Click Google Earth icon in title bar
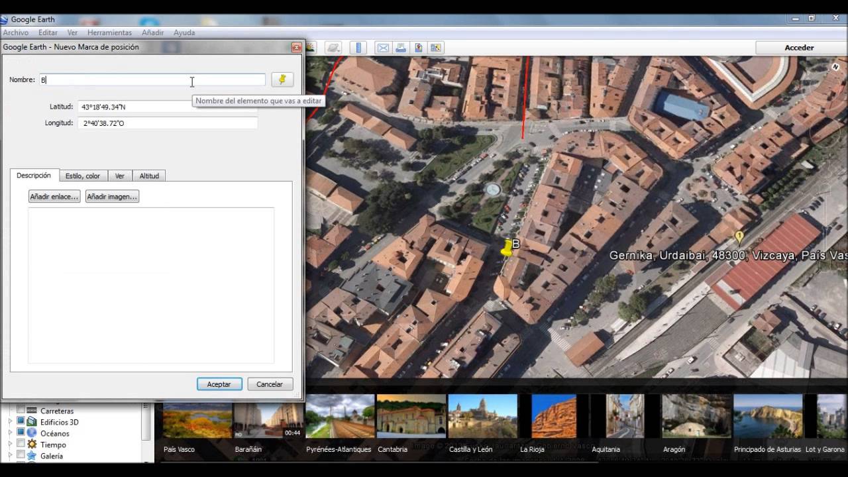 tap(4, 19)
